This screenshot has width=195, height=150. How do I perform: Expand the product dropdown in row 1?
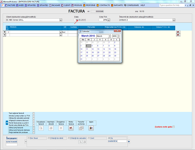click(x=61, y=32)
